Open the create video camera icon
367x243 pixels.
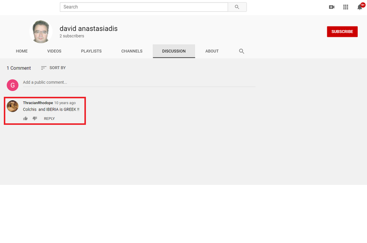[332, 7]
